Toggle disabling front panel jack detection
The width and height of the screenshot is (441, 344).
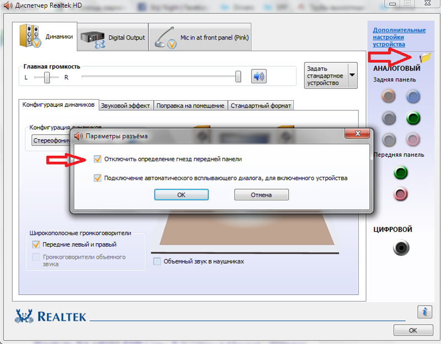(x=98, y=159)
